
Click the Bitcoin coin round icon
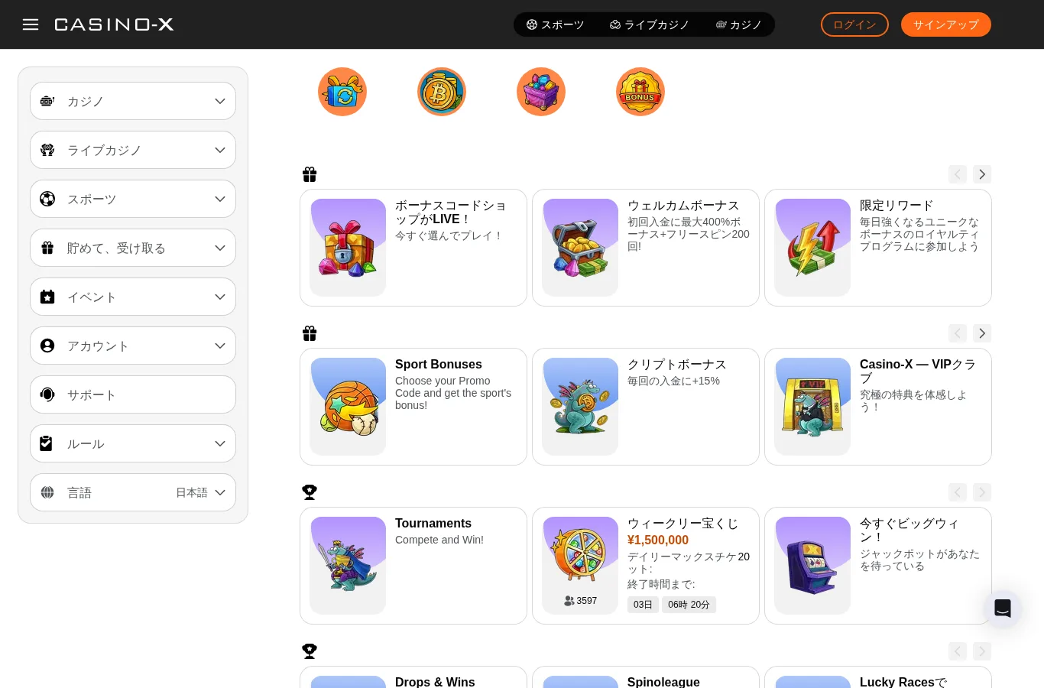pyautogui.click(x=442, y=92)
